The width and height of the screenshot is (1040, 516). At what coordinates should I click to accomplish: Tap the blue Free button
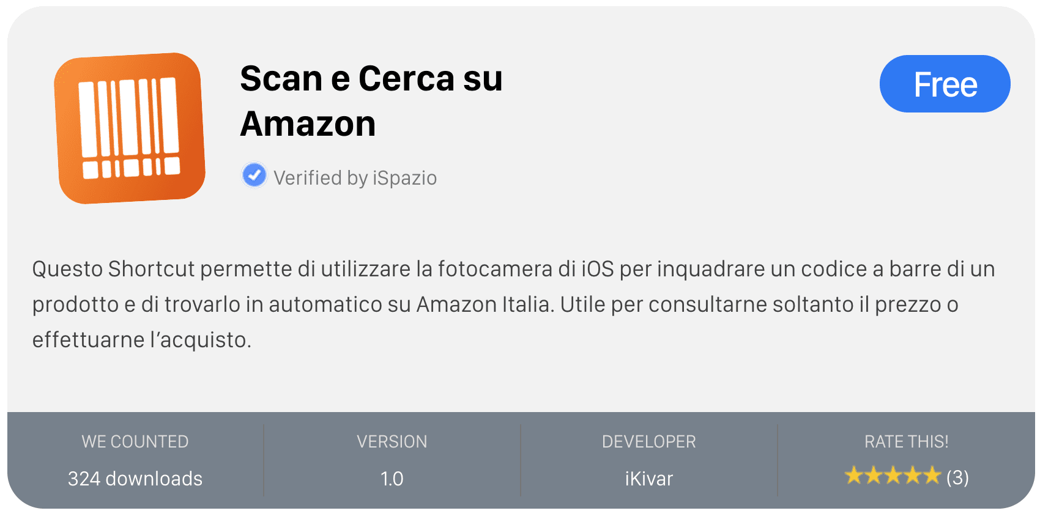pos(945,84)
